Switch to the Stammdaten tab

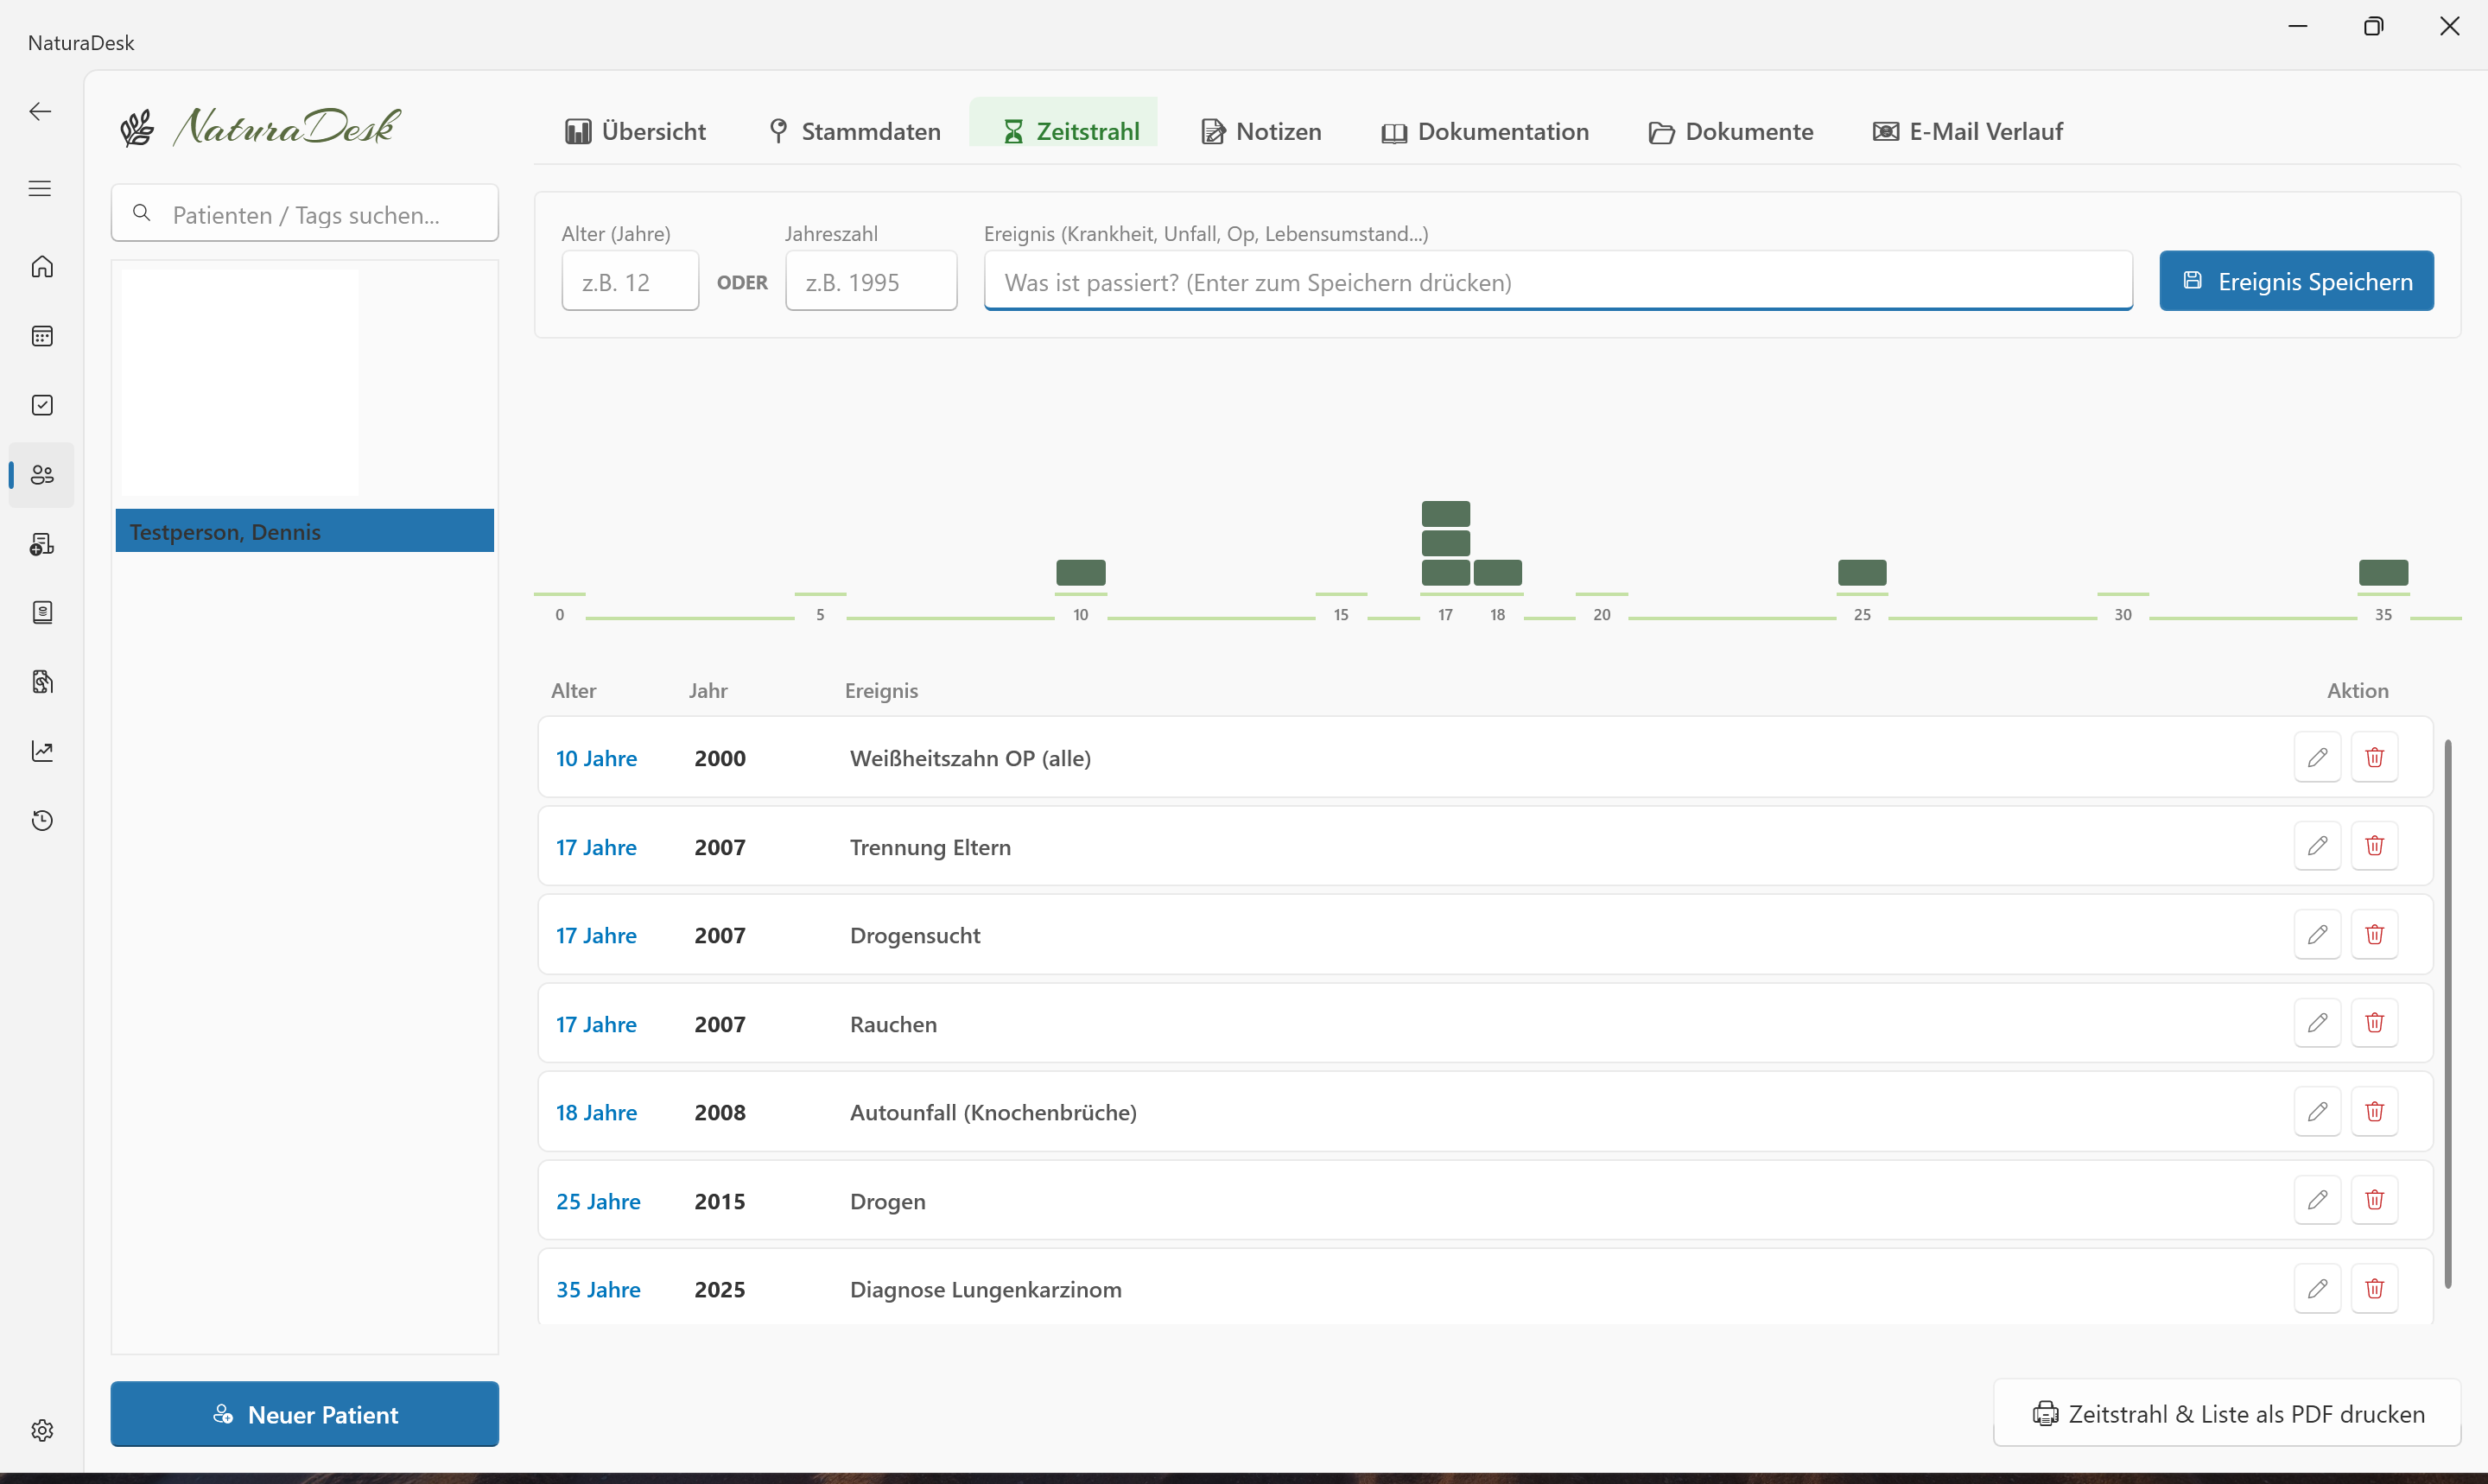point(855,131)
